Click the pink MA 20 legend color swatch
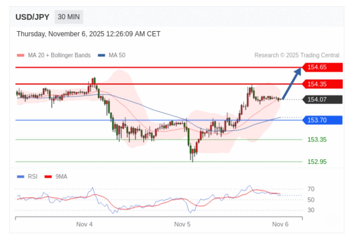The image size is (352, 238). 21,55
